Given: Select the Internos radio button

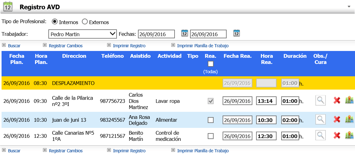Looking at the screenshot, I should click(x=55, y=22).
